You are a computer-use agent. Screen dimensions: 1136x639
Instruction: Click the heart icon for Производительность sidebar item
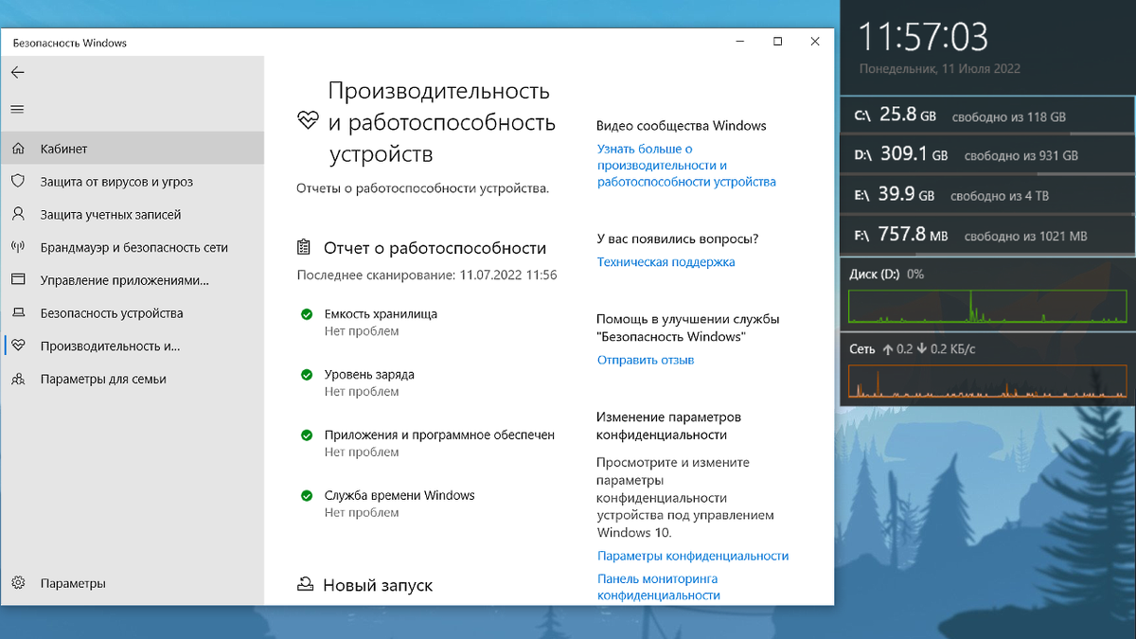click(x=17, y=346)
